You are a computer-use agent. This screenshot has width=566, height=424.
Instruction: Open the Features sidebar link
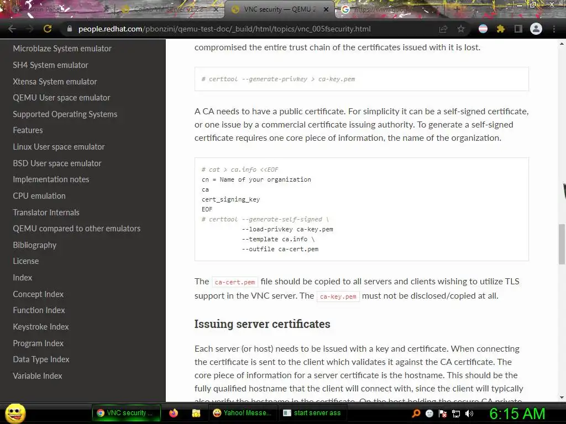tap(28, 130)
